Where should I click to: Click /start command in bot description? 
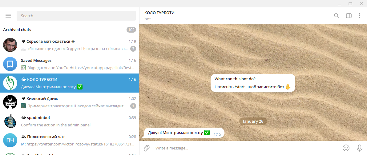pyautogui.click(x=240, y=87)
